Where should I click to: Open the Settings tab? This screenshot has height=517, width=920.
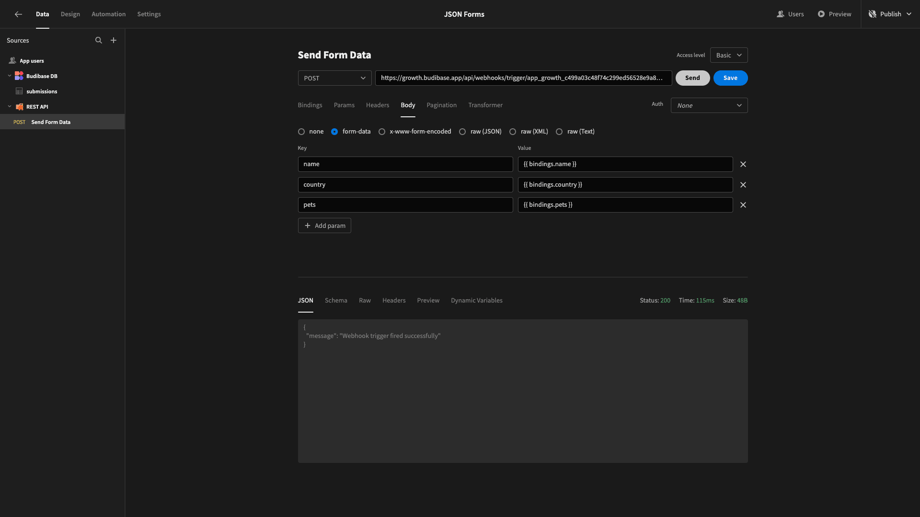(x=149, y=14)
